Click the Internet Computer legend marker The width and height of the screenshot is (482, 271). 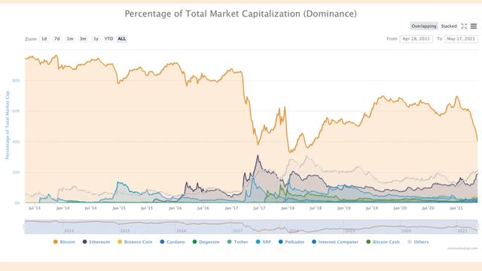pos(314,242)
